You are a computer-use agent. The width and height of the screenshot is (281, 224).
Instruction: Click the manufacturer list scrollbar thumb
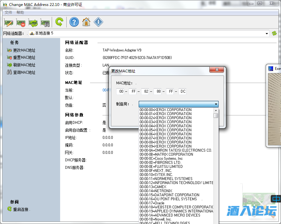tap(216, 116)
